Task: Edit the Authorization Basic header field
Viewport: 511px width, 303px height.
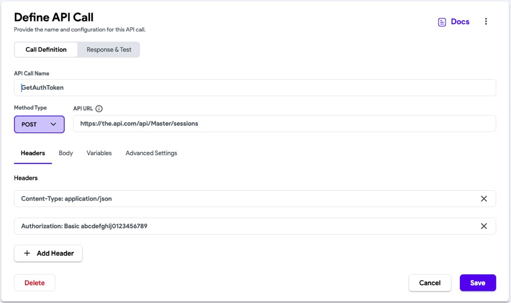Action: (245, 226)
